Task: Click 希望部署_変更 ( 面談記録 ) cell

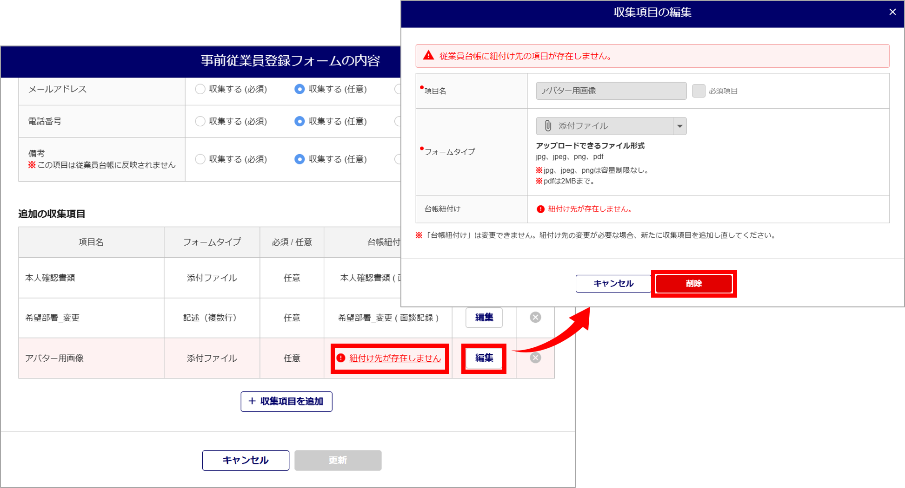Action: [388, 318]
